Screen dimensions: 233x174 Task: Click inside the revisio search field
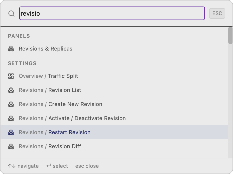pos(112,13)
